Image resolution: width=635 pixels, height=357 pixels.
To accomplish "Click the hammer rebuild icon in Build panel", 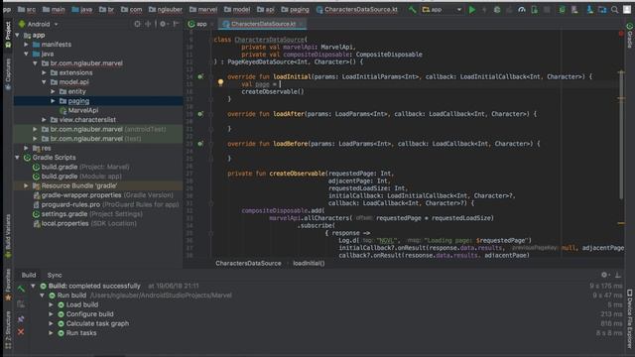I will click(x=21, y=289).
